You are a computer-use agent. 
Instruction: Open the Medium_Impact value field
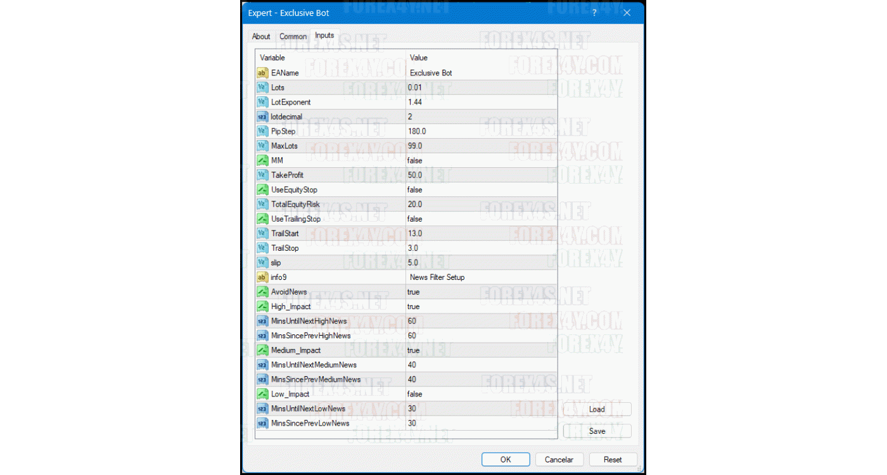pyautogui.click(x=414, y=350)
